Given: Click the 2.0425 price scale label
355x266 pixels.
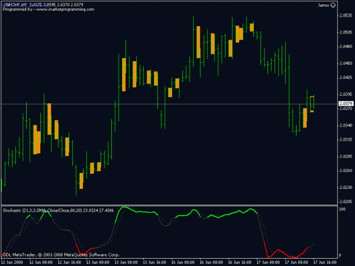Looking at the screenshot, I should point(346,77).
